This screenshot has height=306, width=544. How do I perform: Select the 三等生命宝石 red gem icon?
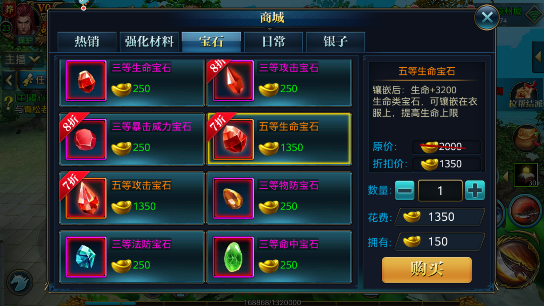click(x=86, y=81)
